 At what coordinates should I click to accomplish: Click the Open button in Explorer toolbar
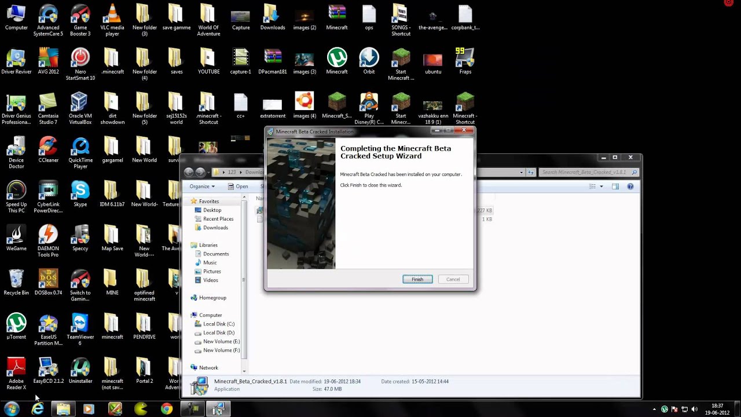click(237, 186)
